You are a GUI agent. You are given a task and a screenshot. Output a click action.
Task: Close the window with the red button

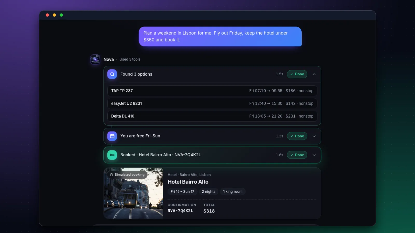pos(47,15)
